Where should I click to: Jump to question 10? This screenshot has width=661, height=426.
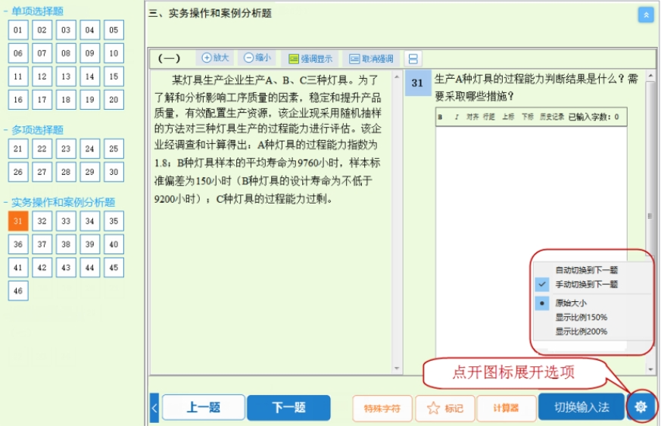point(114,53)
